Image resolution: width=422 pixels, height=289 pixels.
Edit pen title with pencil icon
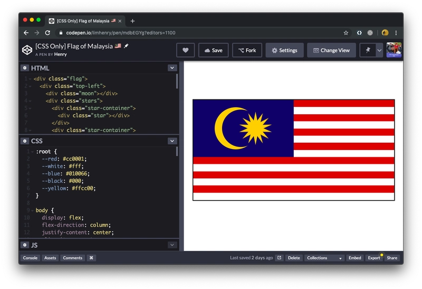pyautogui.click(x=126, y=46)
